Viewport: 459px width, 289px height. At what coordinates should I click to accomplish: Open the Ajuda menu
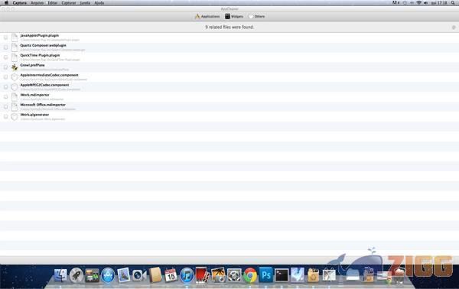[x=99, y=3]
